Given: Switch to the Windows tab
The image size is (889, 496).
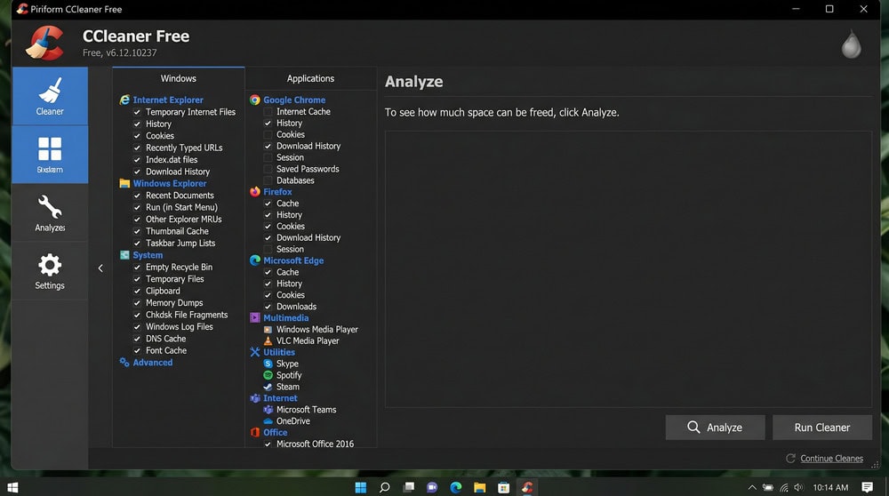Looking at the screenshot, I should (178, 79).
